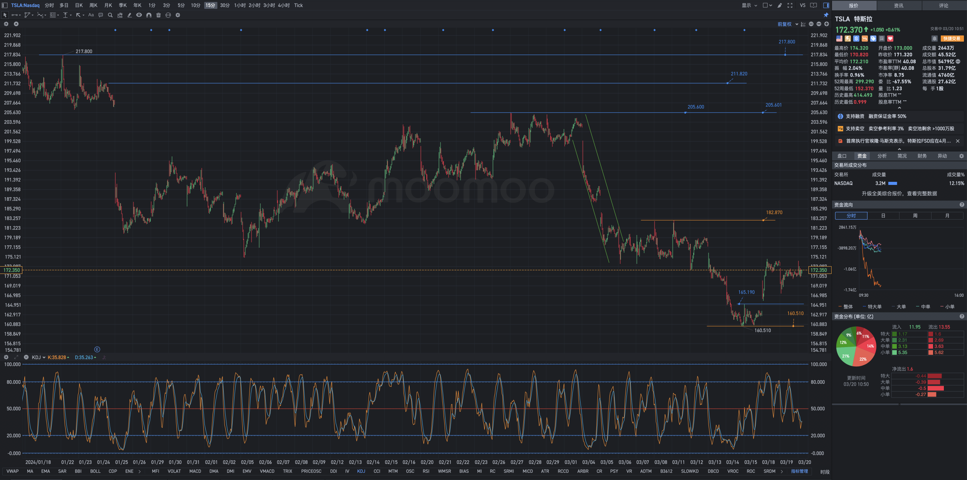Switch to the 评论 comments tab
The image size is (967, 480).
tap(943, 5)
